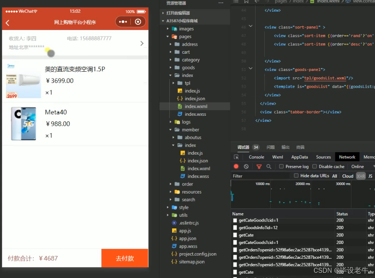Clear the network log
The image size is (375, 278).
click(246, 167)
